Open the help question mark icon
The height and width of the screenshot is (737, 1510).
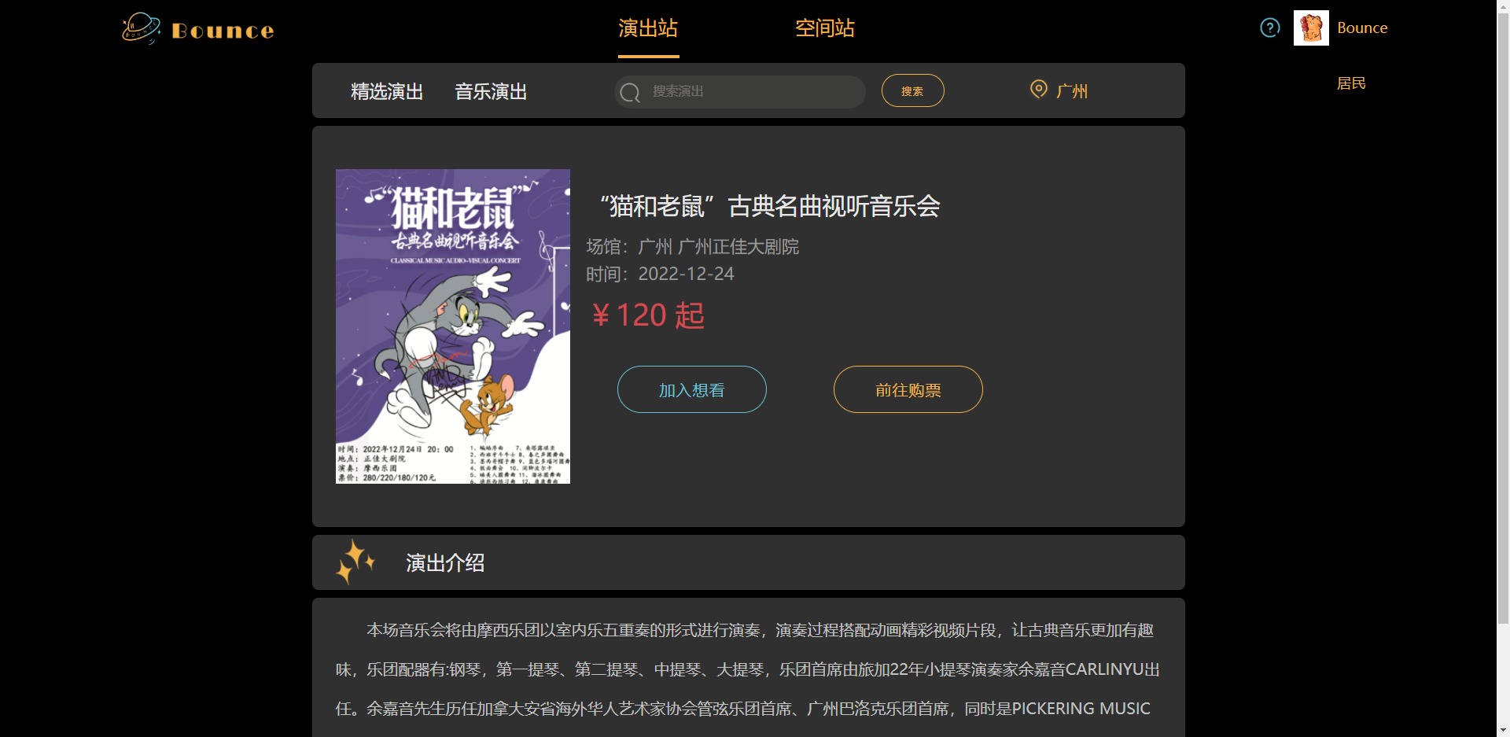pos(1270,28)
